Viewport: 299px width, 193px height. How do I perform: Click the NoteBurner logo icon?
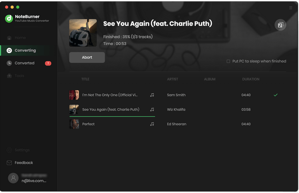pyautogui.click(x=9, y=18)
